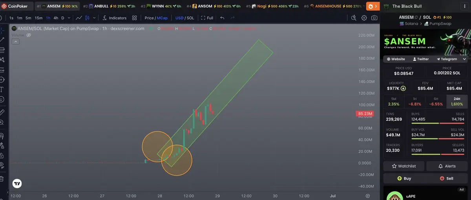471x200 pixels.
Task: Select the patterns drawing tool
Action: (x=2, y=60)
